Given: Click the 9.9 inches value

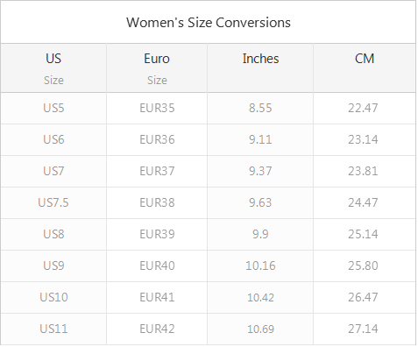Looking at the screenshot, I should coord(260,234).
